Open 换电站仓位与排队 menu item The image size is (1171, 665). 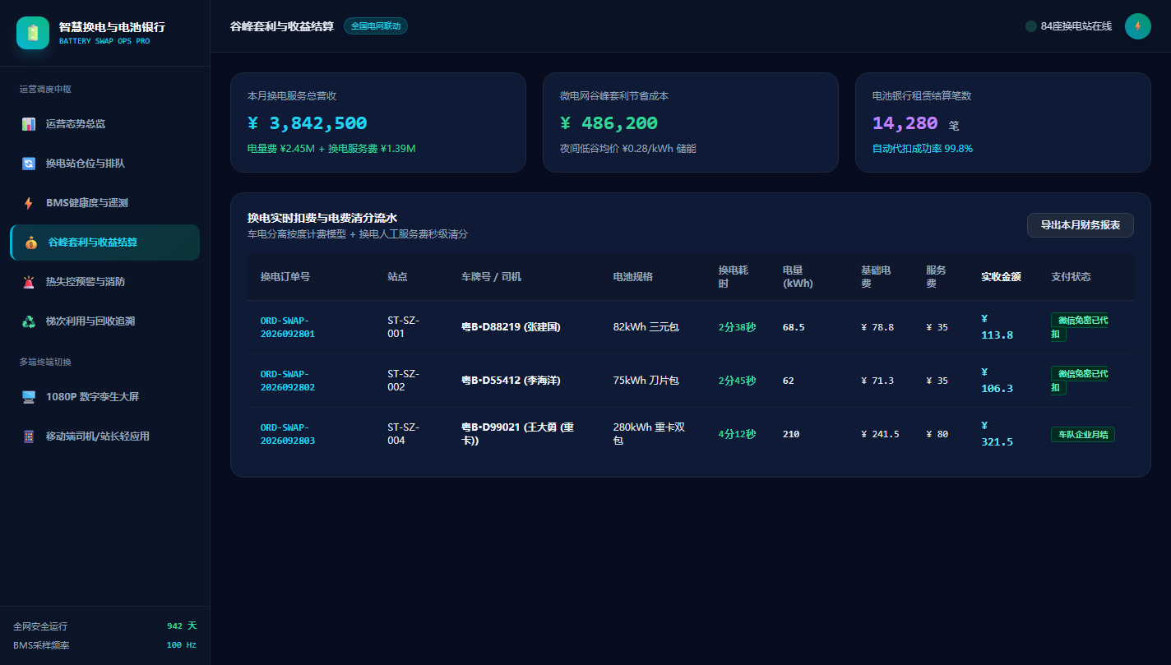[104, 164]
